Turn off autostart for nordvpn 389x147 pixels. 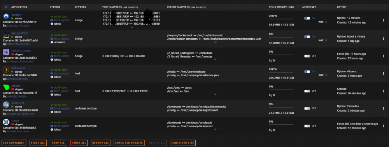click(x=307, y=18)
